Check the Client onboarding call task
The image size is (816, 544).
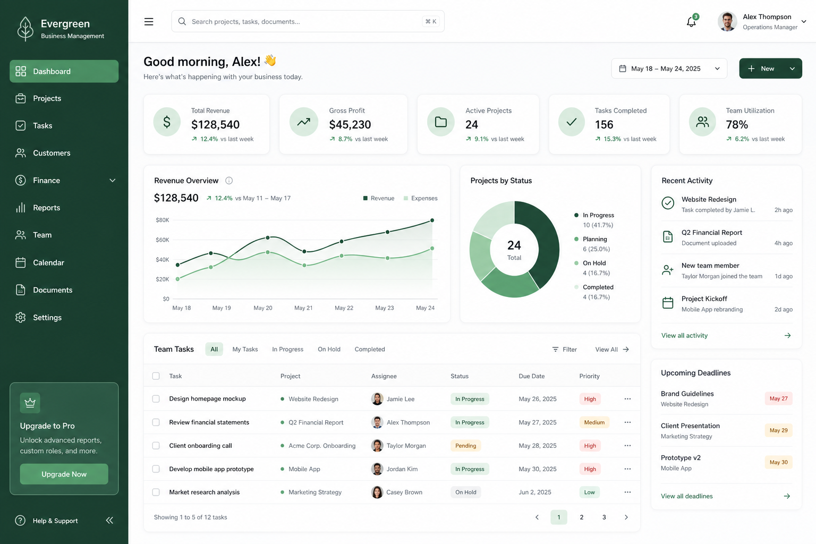pyautogui.click(x=156, y=446)
